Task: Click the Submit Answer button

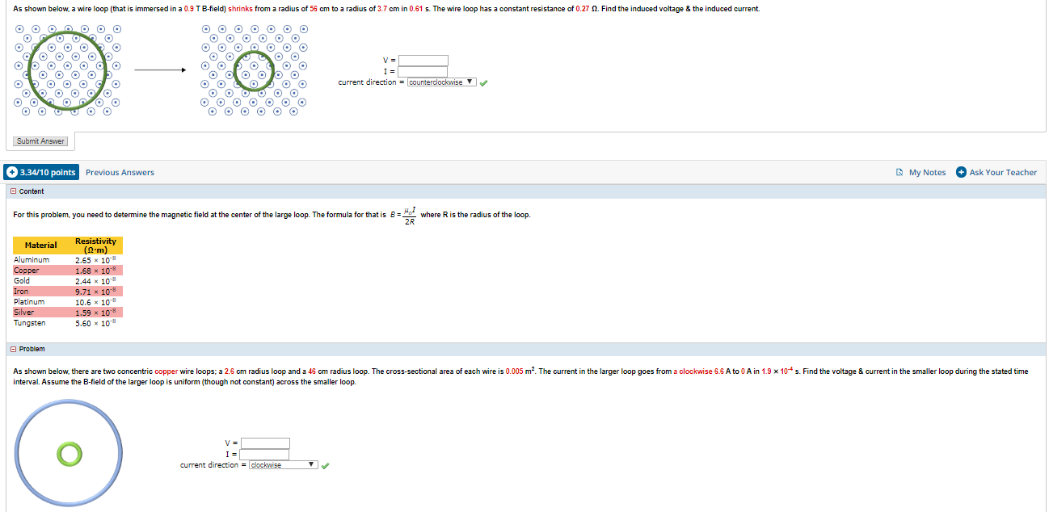Action: pyautogui.click(x=40, y=141)
